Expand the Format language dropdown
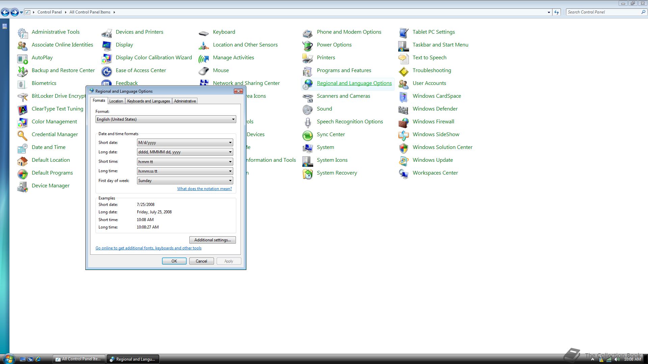Image resolution: width=648 pixels, height=364 pixels. coord(166,119)
